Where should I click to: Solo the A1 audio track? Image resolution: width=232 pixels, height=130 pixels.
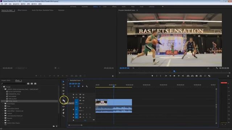[87, 108]
